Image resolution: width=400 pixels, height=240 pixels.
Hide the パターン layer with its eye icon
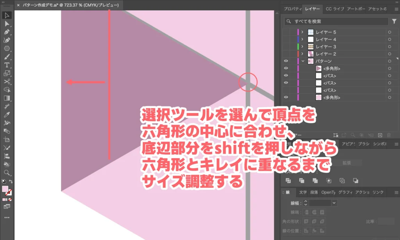286,61
